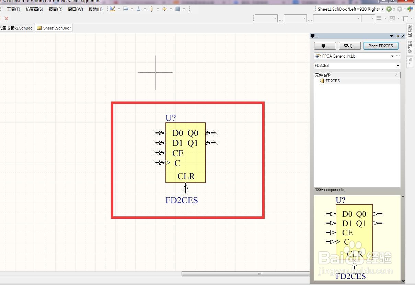Open the FPGA Generic.IntLib library dropdown
Screen dimensions: 415x285
click(x=392, y=56)
